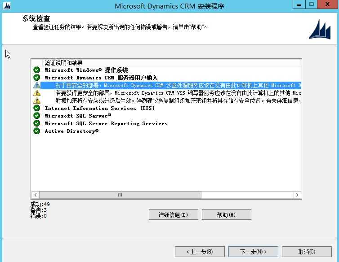The height and width of the screenshot is (262, 339).
Task: Click the warning icon on the highlighted 沙盒处理服务 row
Action: coord(37,85)
